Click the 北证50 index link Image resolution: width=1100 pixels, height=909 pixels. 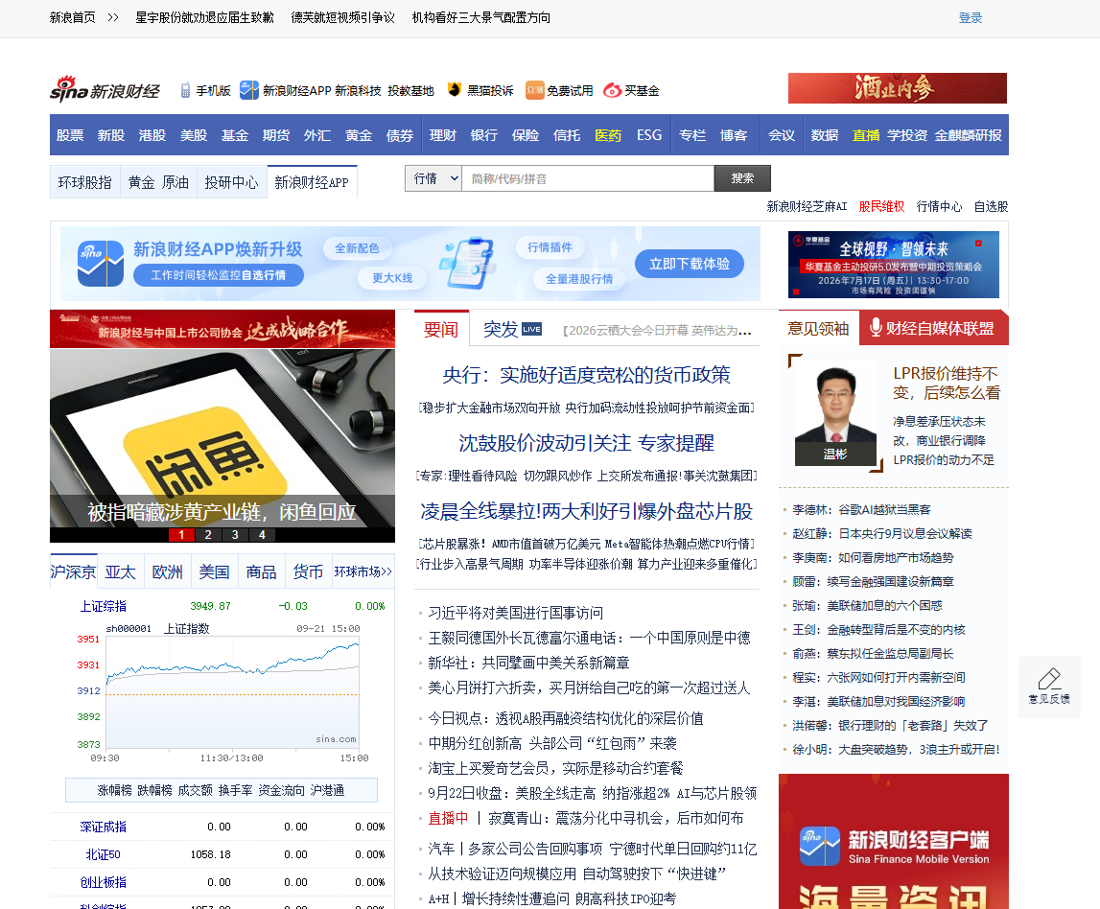tap(104, 854)
